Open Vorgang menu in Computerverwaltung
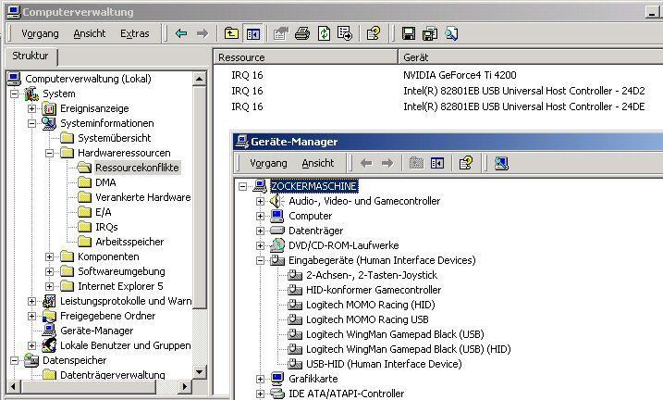The image size is (663, 400). [x=40, y=33]
